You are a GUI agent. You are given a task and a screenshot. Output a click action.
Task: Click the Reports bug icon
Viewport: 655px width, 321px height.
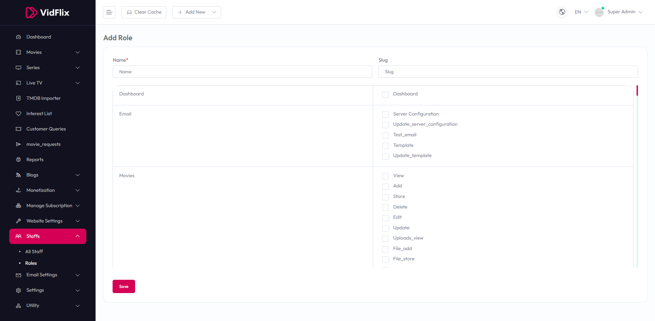coord(18,159)
